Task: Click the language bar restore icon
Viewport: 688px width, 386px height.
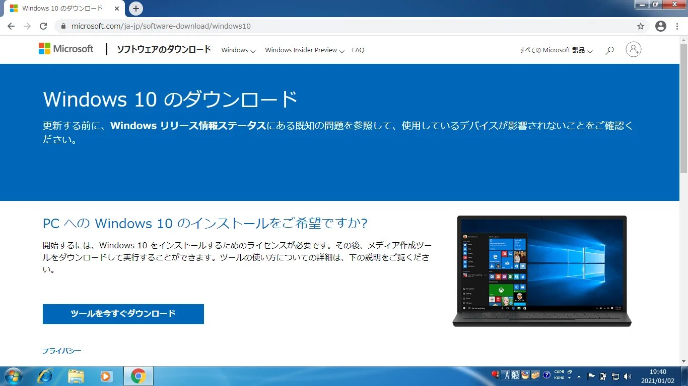Action: 570,372
